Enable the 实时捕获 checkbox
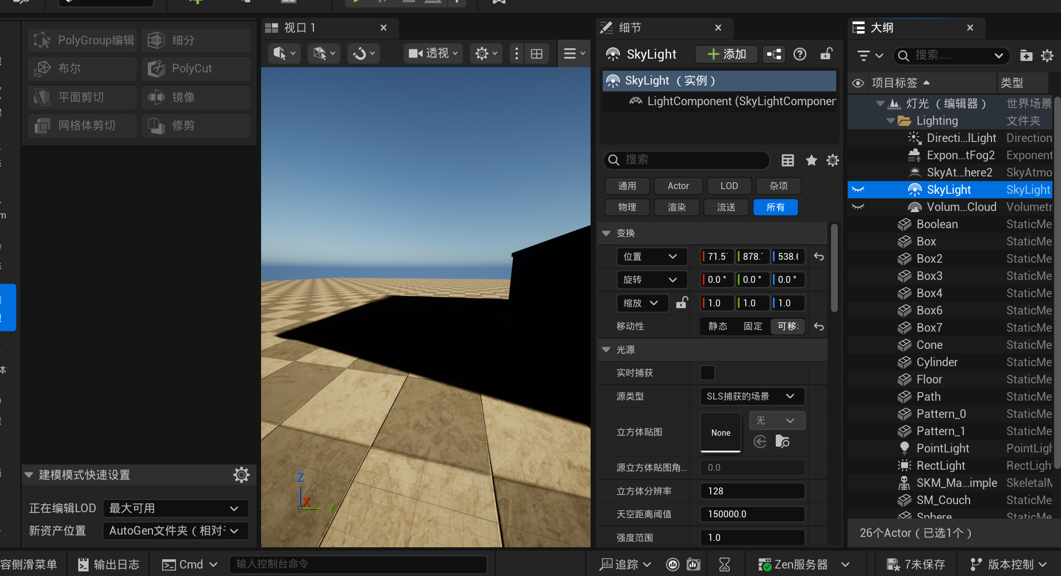Image resolution: width=1061 pixels, height=576 pixels. (707, 373)
